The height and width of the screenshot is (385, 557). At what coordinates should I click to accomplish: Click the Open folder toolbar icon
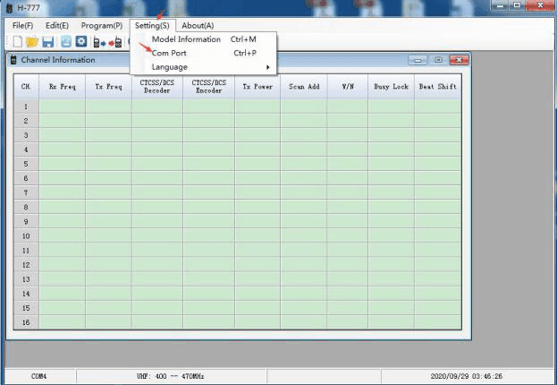(32, 42)
